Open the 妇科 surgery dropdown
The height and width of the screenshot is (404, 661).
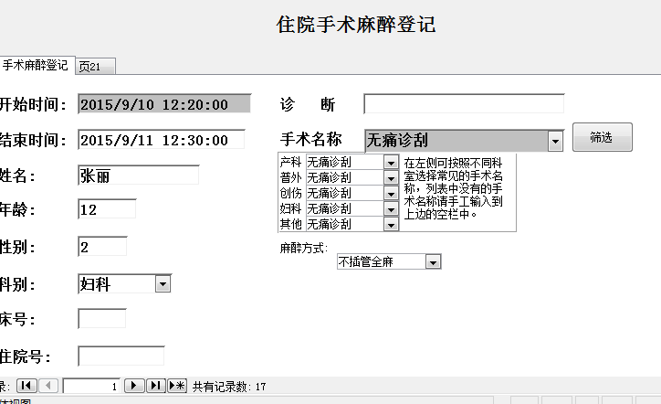[x=392, y=208]
